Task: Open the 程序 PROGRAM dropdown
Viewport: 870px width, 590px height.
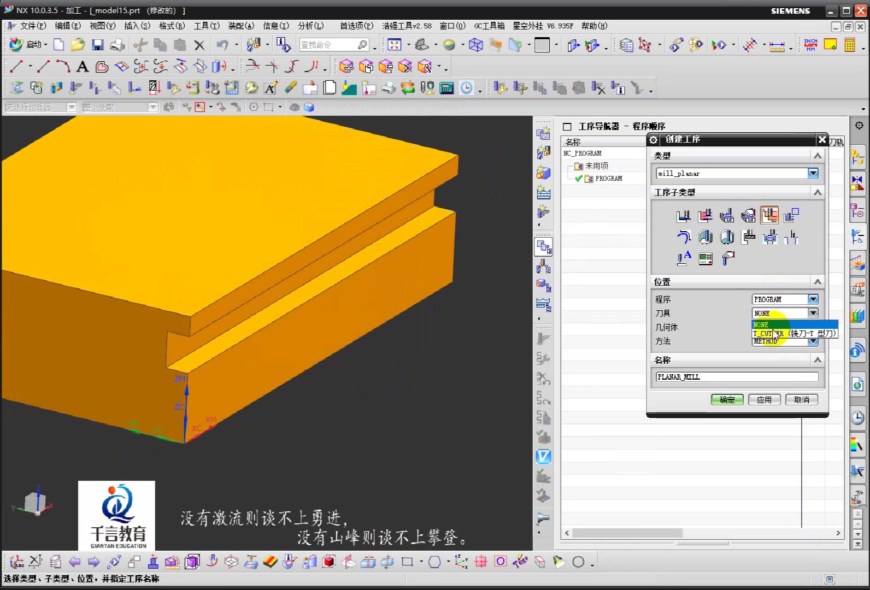Action: coord(813,299)
